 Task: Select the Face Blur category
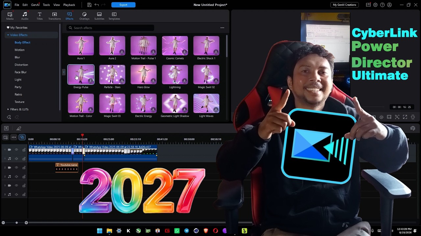[x=20, y=72]
